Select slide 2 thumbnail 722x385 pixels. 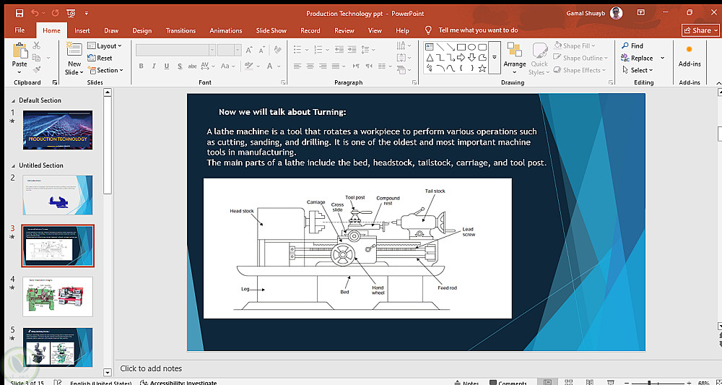[58, 195]
